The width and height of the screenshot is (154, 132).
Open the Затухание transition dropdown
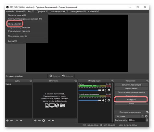(129, 116)
